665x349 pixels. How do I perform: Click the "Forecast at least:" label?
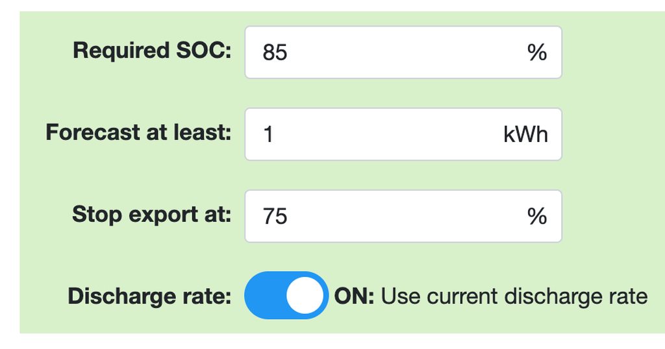click(138, 132)
